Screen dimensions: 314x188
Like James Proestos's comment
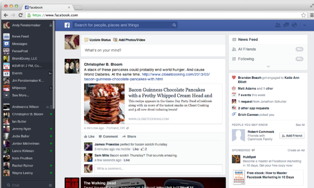pyautogui.click(x=135, y=149)
